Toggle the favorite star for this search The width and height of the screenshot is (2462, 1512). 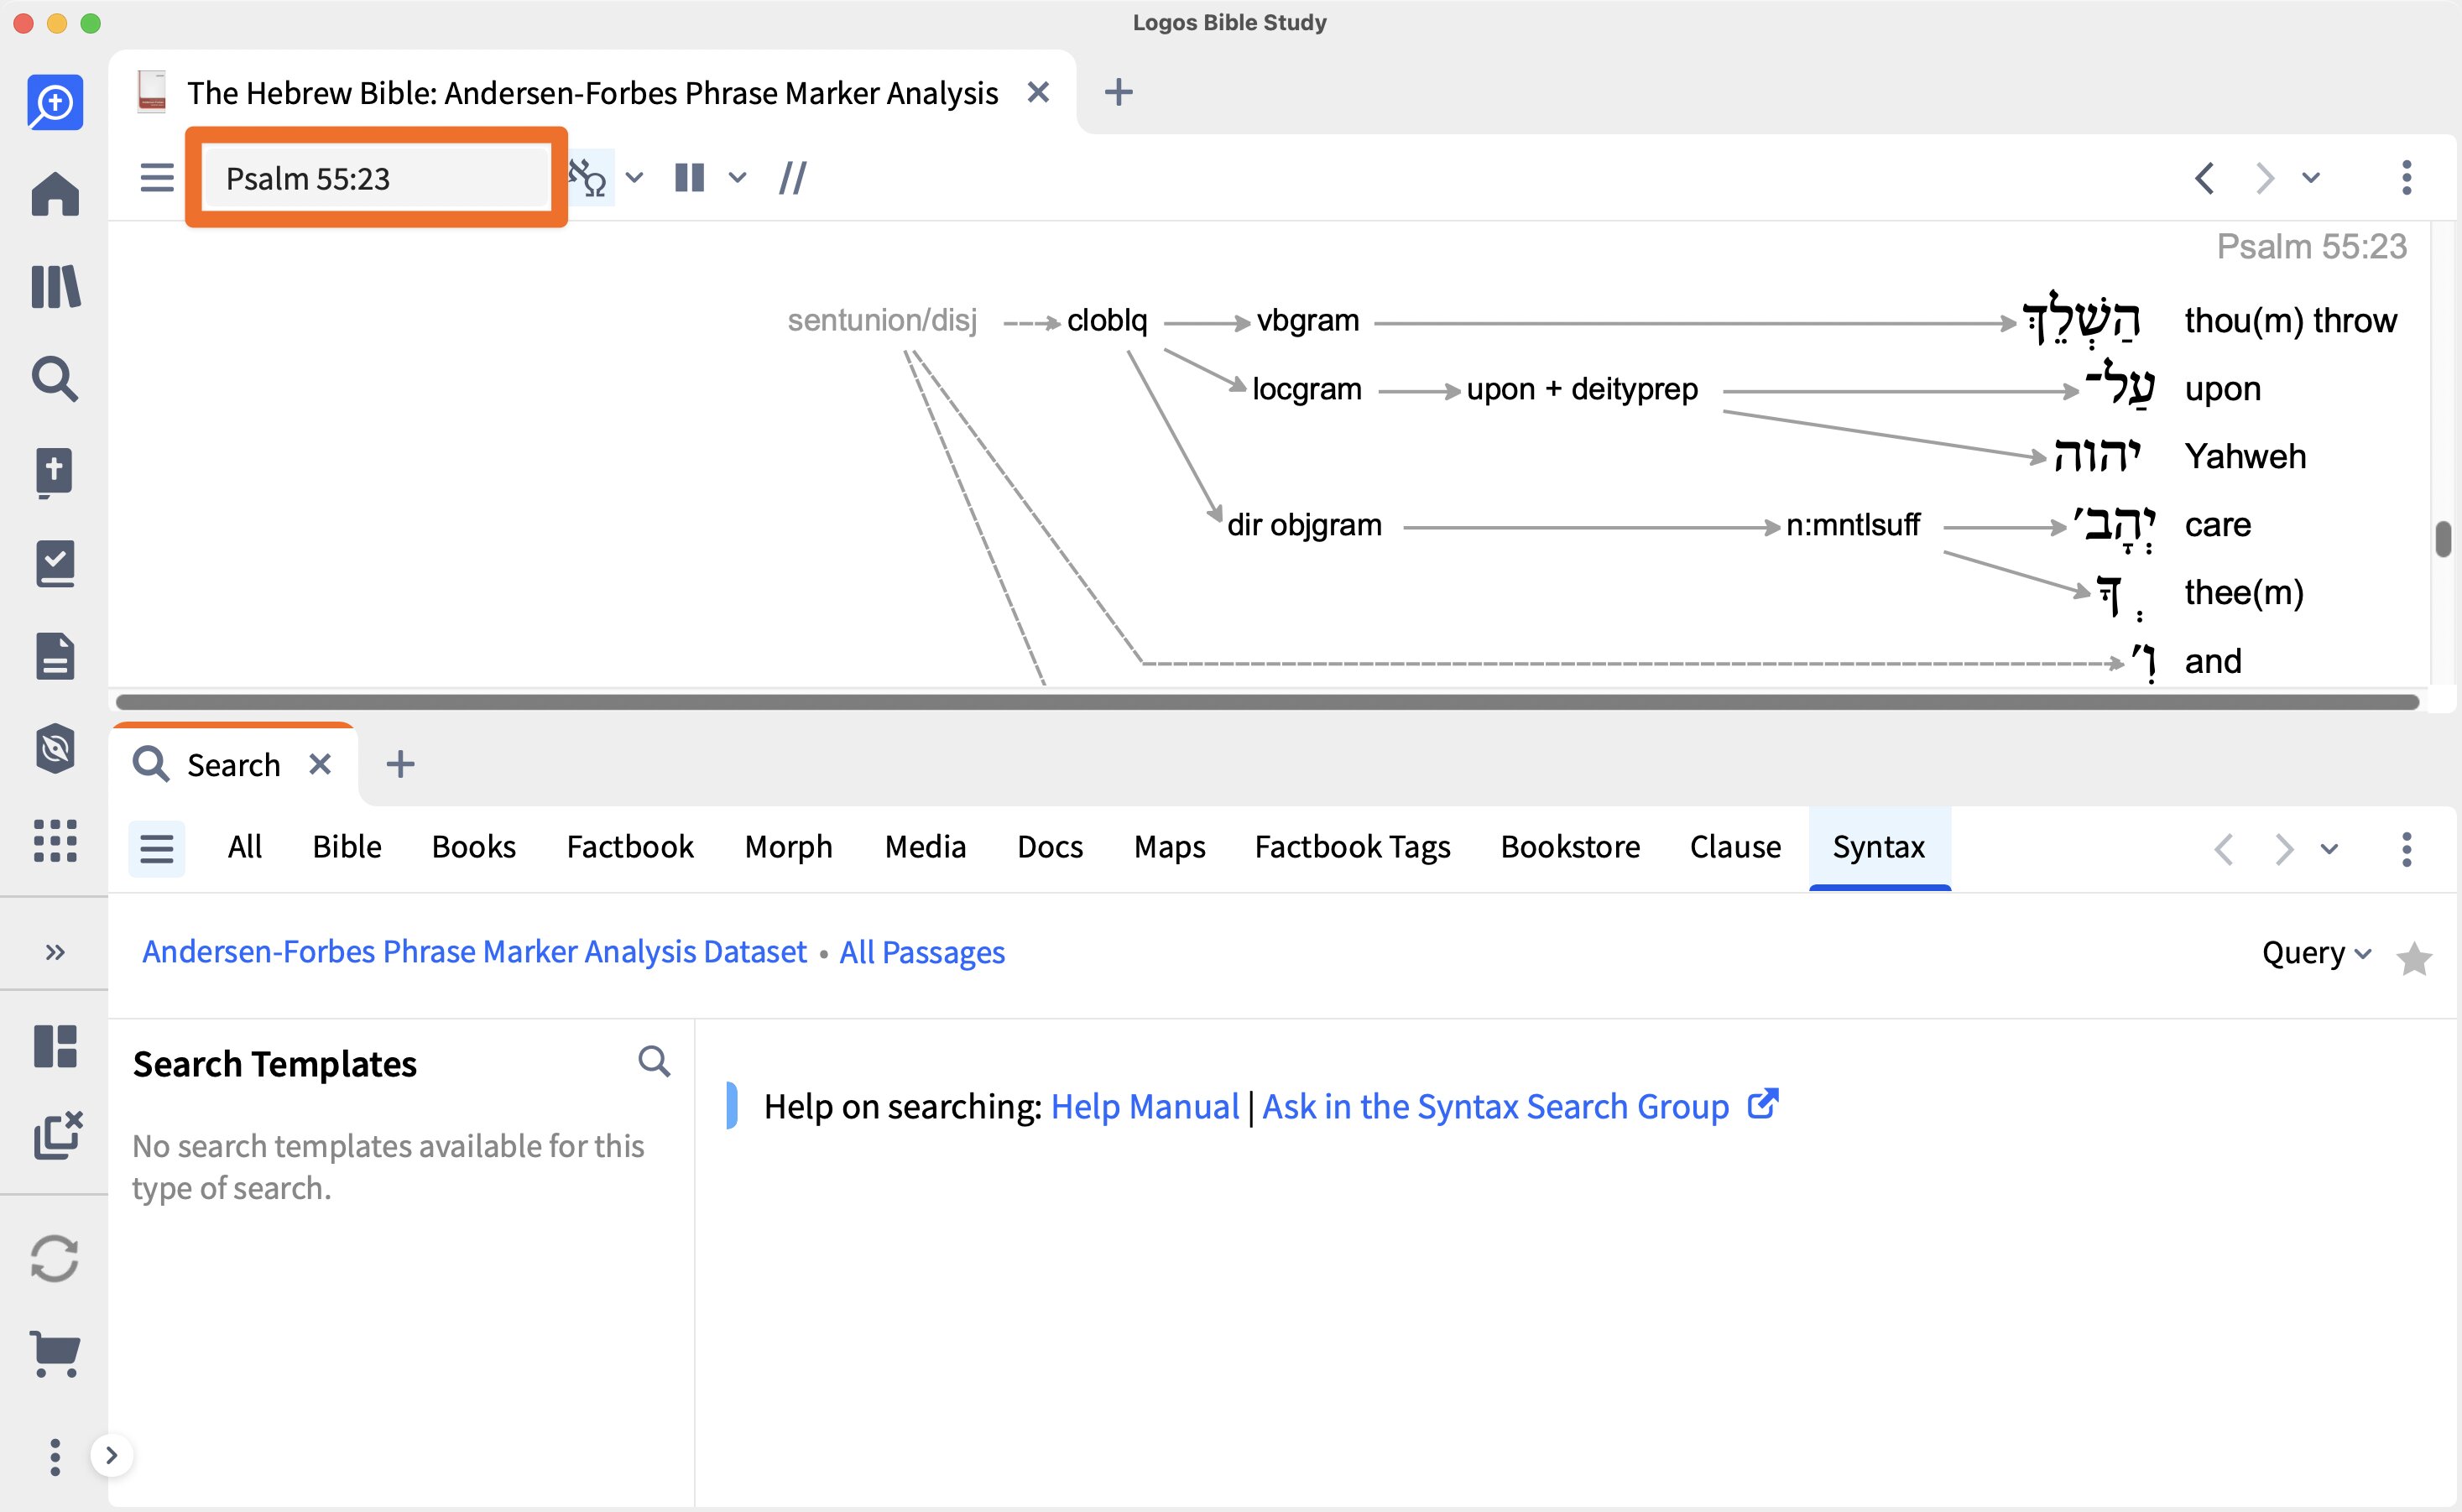pyautogui.click(x=2414, y=958)
